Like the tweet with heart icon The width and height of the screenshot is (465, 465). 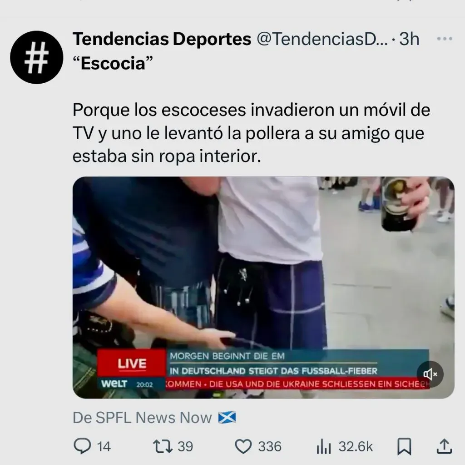243,446
